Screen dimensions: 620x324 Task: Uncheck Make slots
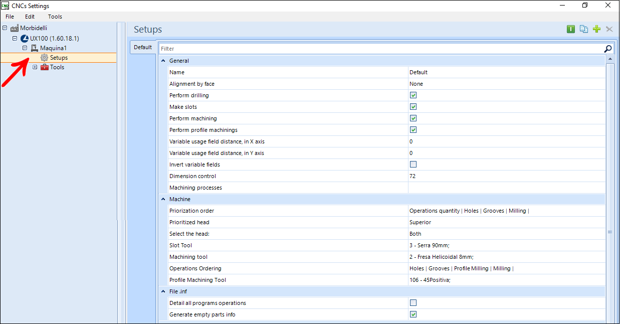(x=414, y=107)
